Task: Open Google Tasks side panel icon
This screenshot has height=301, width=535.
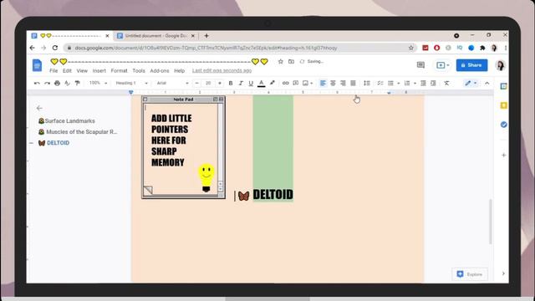Action: click(x=503, y=125)
